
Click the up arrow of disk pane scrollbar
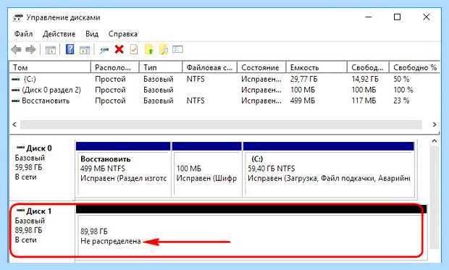(435, 141)
